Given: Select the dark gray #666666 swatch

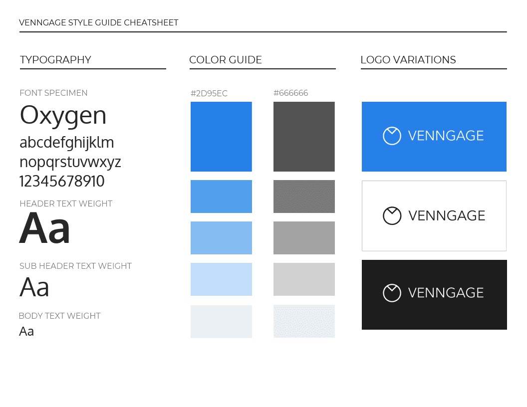Looking at the screenshot, I should coord(304,137).
